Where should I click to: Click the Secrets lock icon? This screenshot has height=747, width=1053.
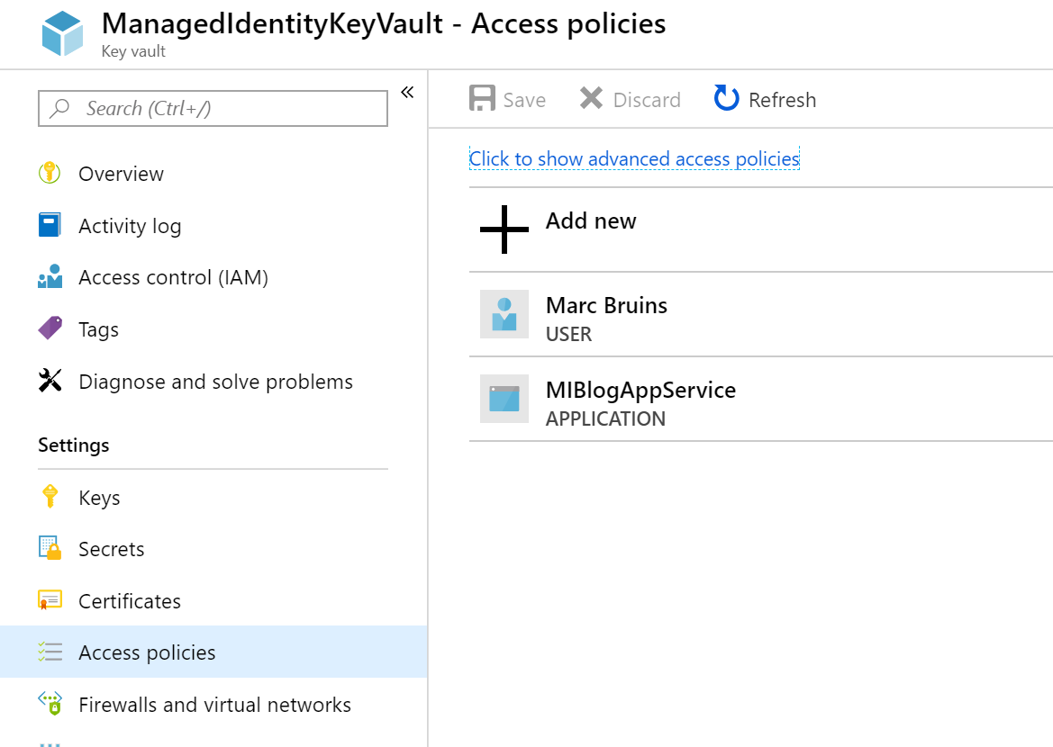pyautogui.click(x=50, y=548)
